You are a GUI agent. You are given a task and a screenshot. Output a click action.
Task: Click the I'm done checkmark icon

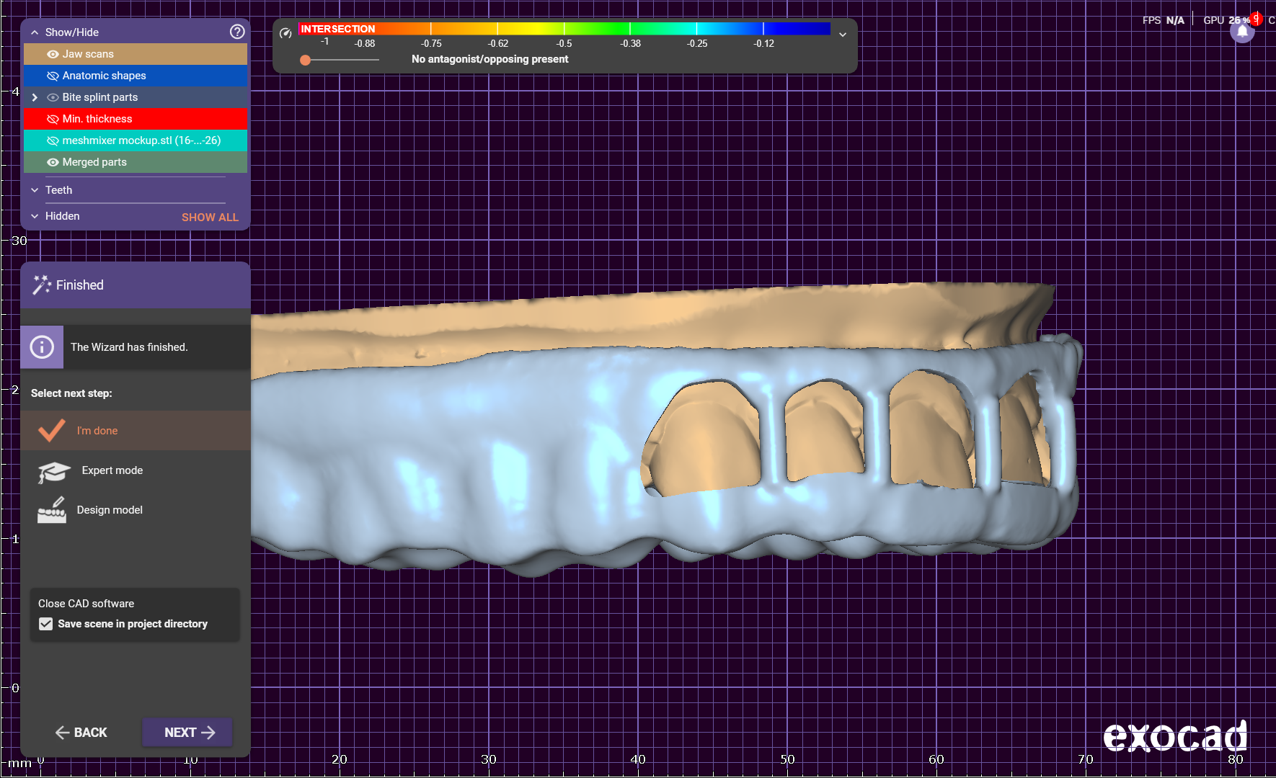51,431
